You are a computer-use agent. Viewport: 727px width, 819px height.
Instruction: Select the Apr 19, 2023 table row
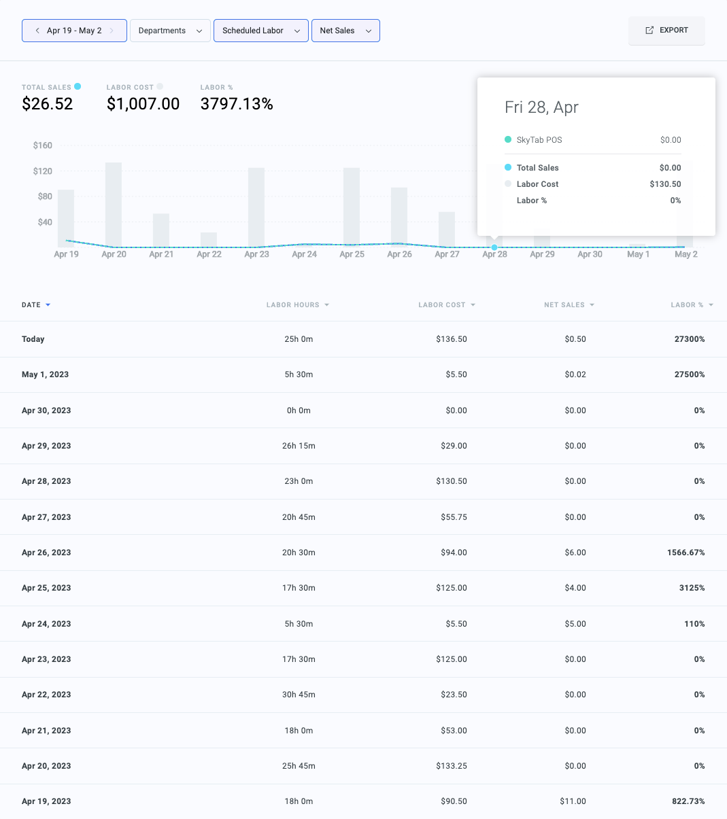363,801
